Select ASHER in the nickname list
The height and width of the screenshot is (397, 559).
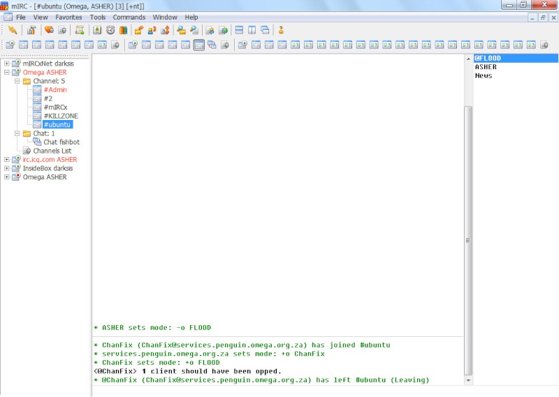click(486, 67)
